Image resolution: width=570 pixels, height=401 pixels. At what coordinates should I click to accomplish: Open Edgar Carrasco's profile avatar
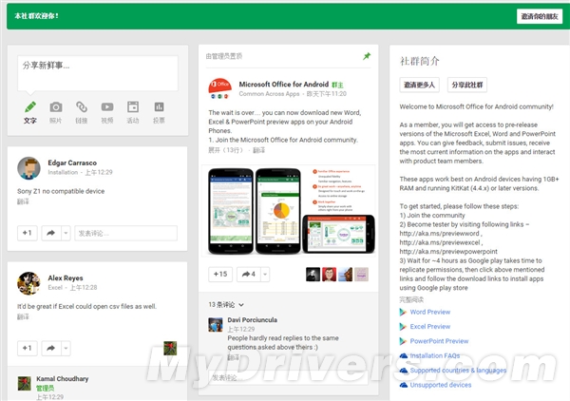pyautogui.click(x=28, y=168)
